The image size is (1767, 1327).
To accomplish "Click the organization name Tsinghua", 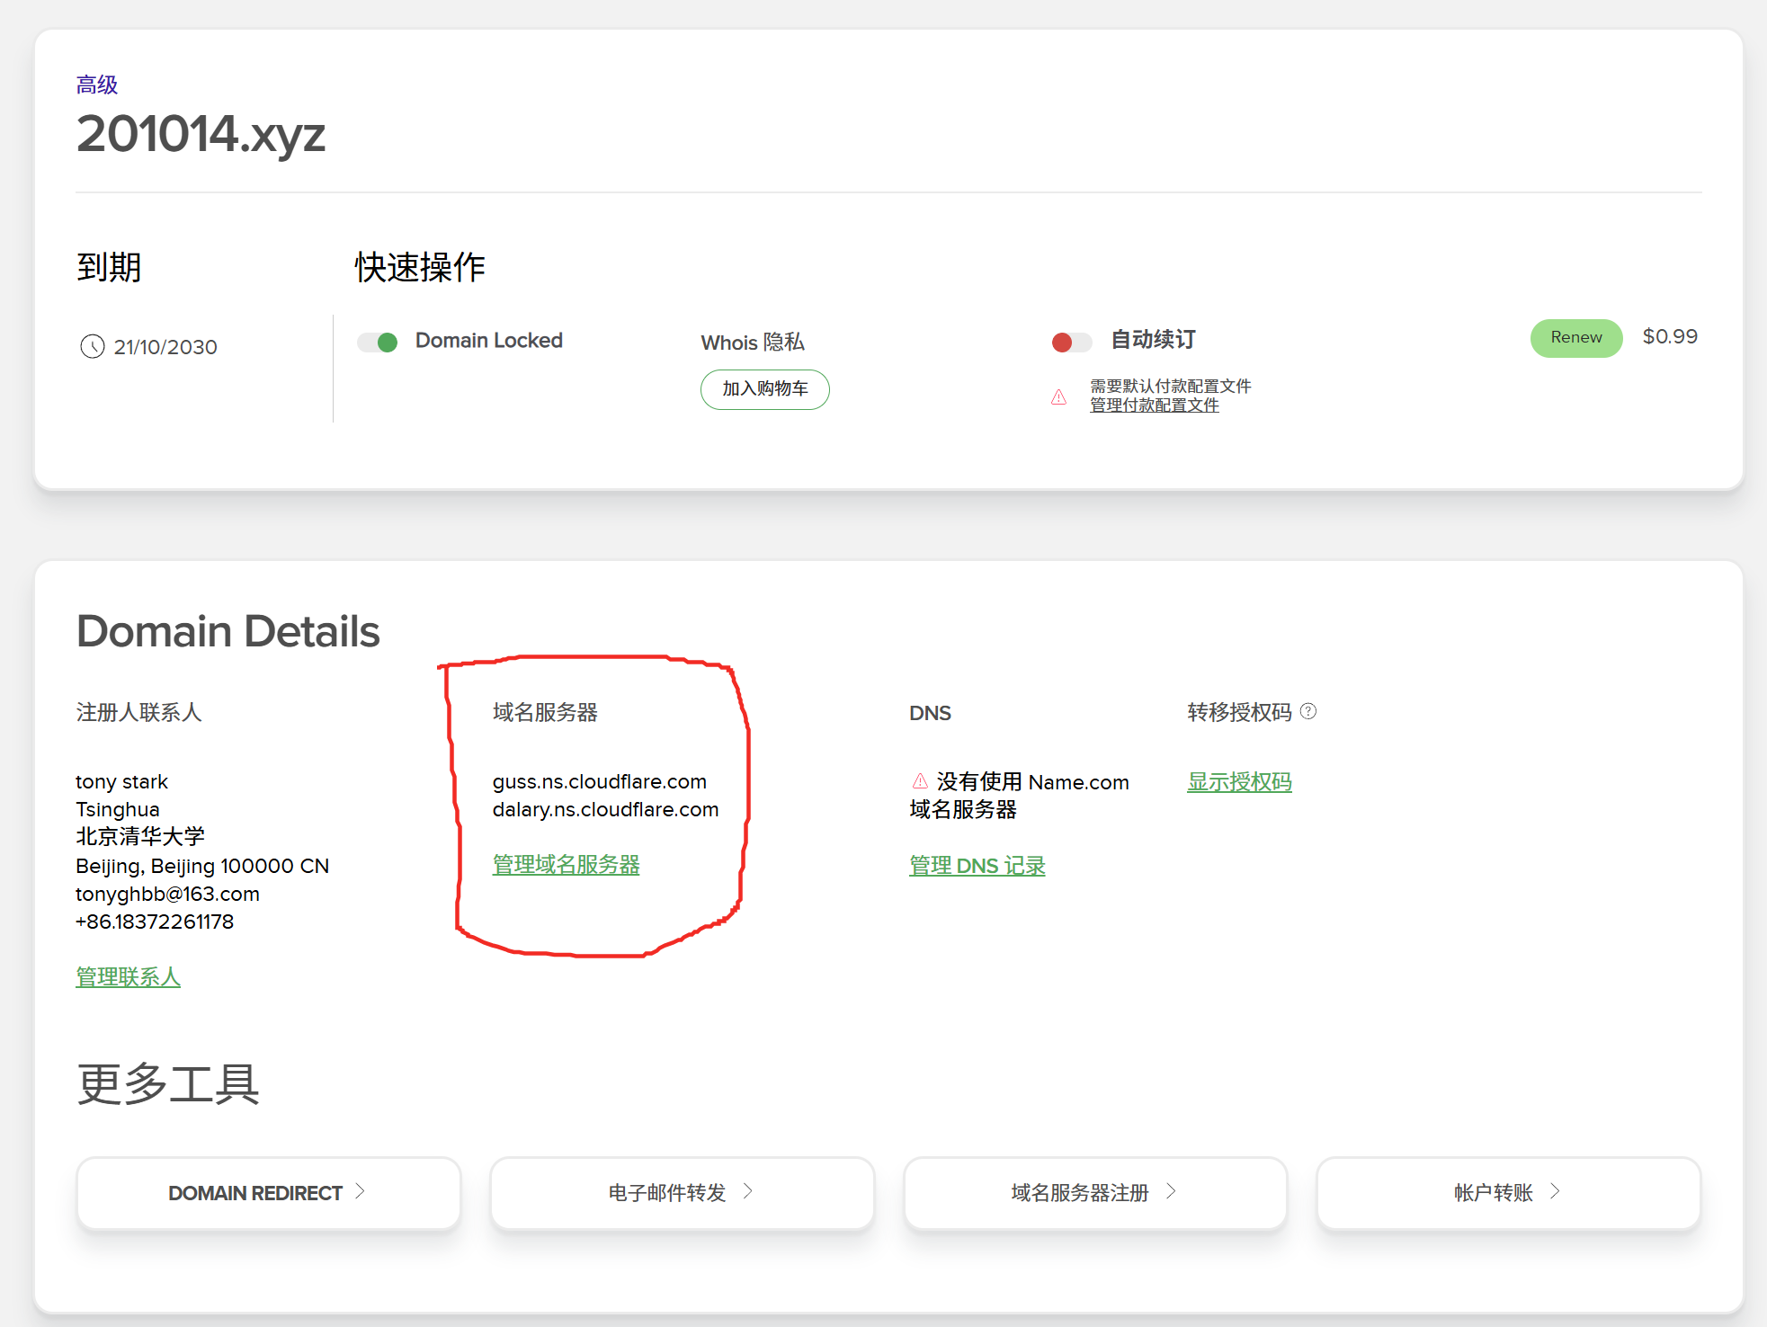I will point(118,809).
